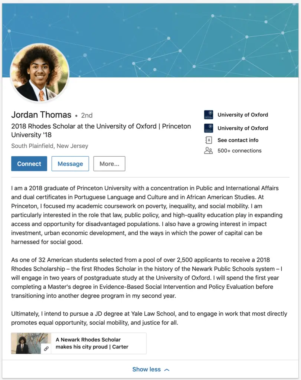
Task: Click the first University of Oxford text link
Action: click(x=243, y=115)
